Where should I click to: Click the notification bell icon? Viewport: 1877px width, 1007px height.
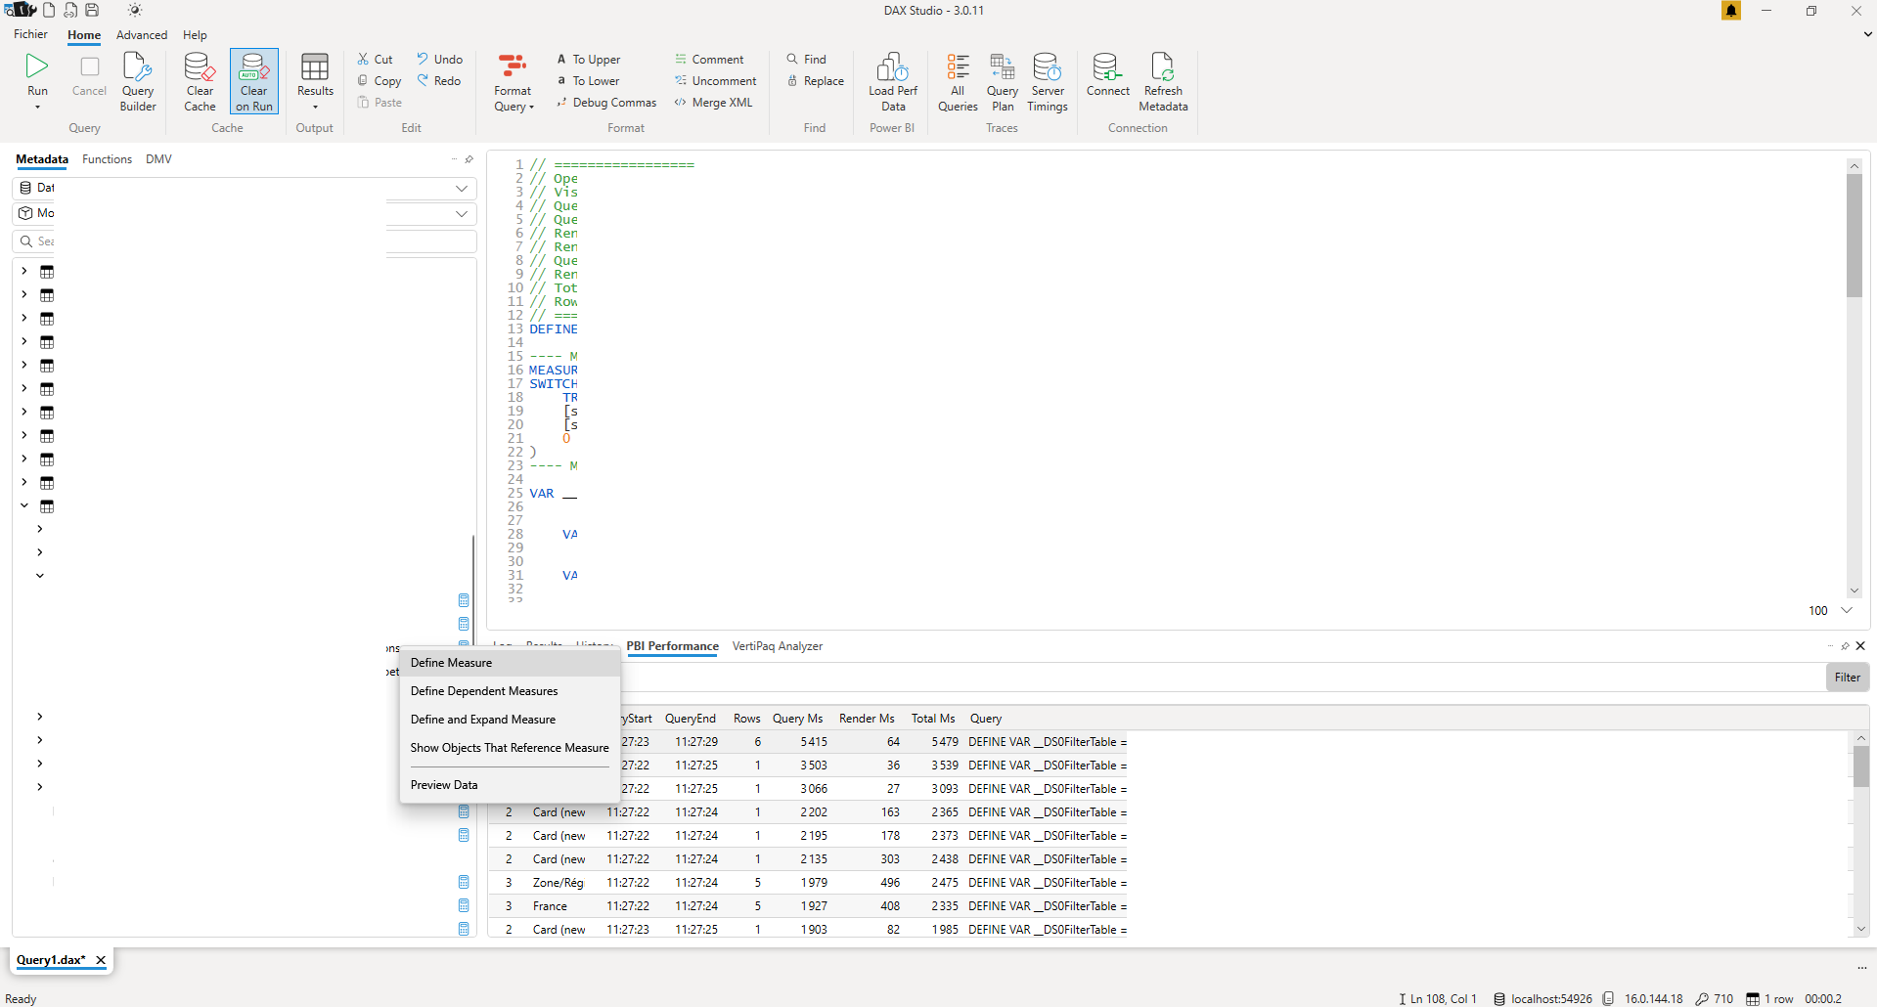point(1731,11)
